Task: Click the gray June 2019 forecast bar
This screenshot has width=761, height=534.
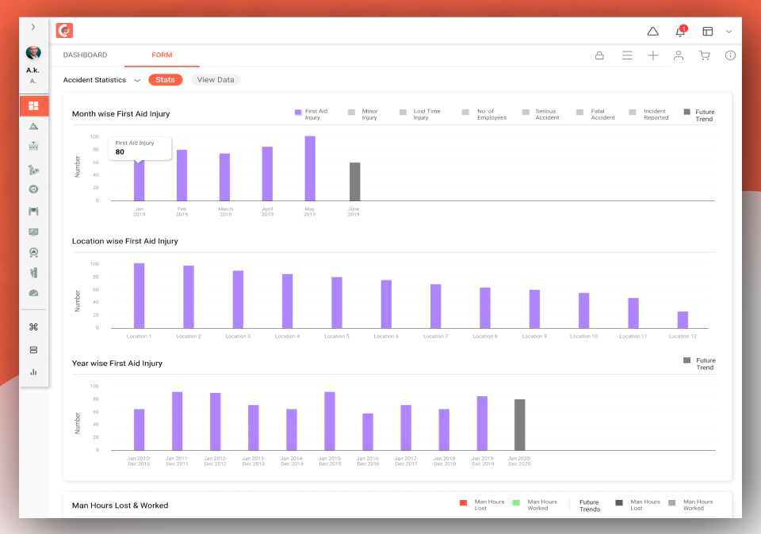Action: coord(355,182)
